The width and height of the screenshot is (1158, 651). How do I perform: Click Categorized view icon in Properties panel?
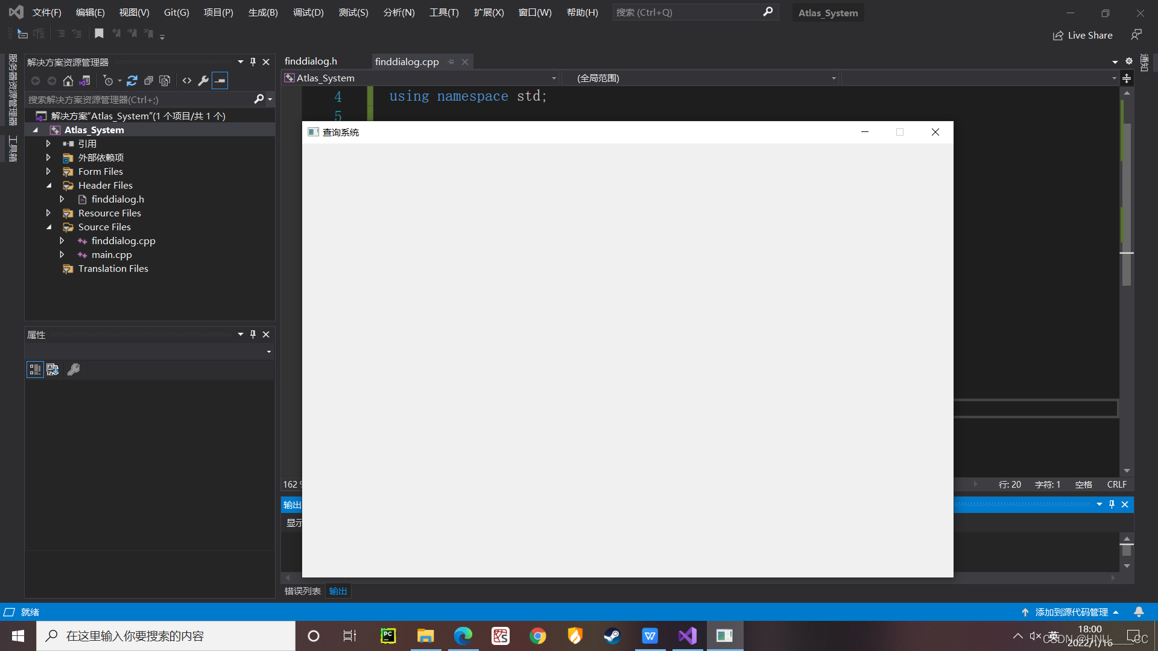point(35,370)
